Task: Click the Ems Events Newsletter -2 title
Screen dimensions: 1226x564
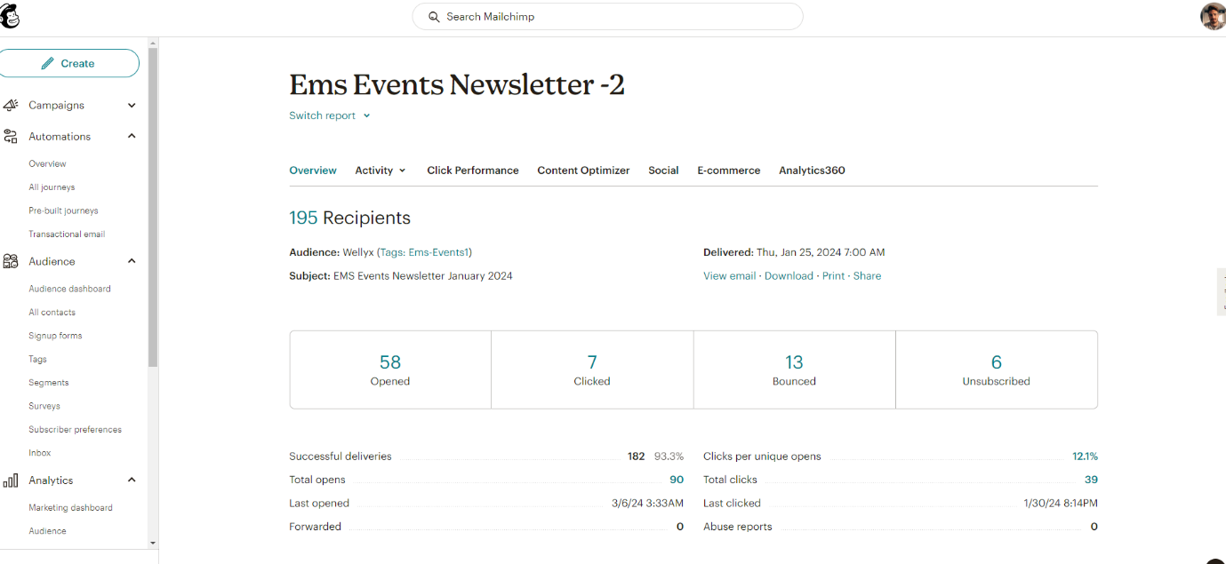Action: (457, 84)
